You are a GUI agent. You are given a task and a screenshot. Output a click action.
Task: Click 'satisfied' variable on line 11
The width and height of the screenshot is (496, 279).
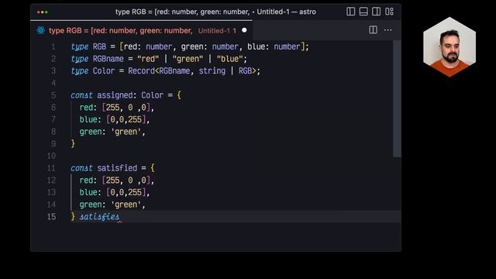[x=117, y=168]
